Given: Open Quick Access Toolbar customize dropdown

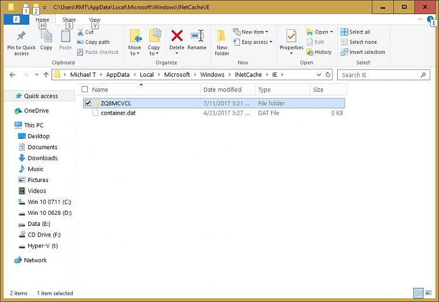Looking at the screenshot, I should tap(44, 7).
